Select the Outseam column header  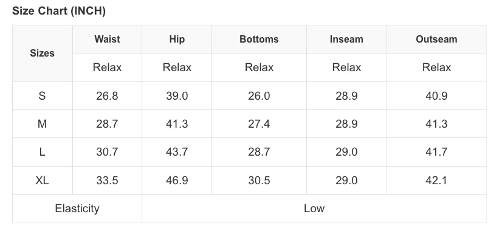436,40
